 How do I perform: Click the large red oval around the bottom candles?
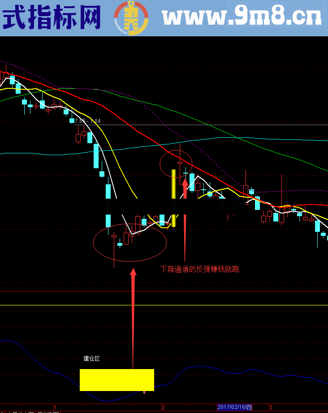click(x=129, y=242)
